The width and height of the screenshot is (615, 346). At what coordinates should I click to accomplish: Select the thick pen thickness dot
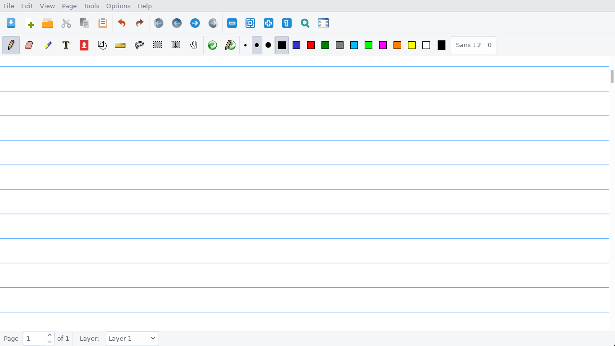tap(268, 45)
